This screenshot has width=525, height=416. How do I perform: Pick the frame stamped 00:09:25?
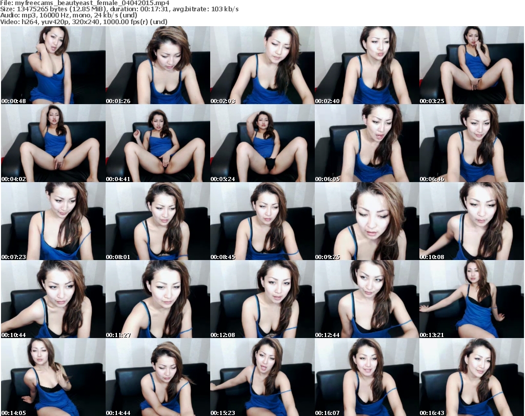point(367,221)
